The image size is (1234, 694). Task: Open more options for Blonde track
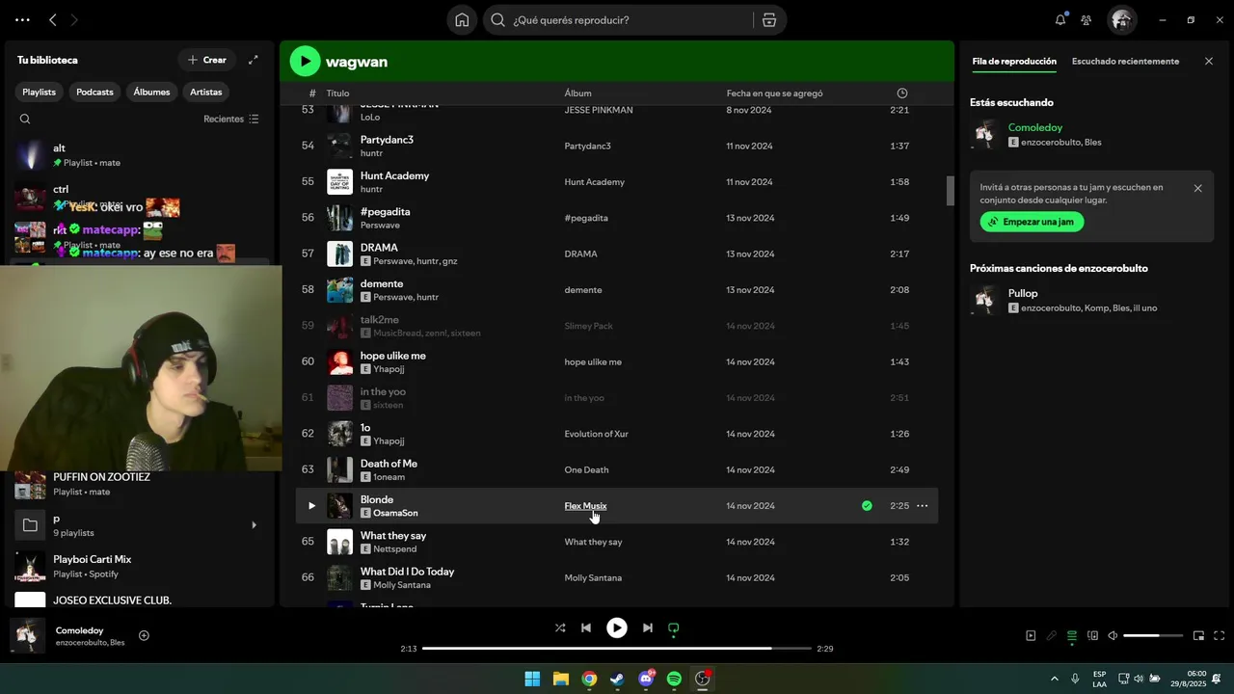coord(922,506)
